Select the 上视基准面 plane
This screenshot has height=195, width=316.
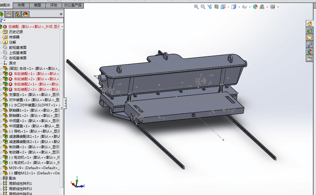(18, 53)
